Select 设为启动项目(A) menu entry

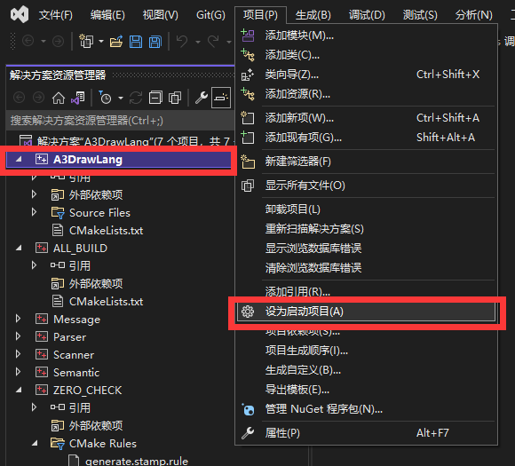coord(366,312)
